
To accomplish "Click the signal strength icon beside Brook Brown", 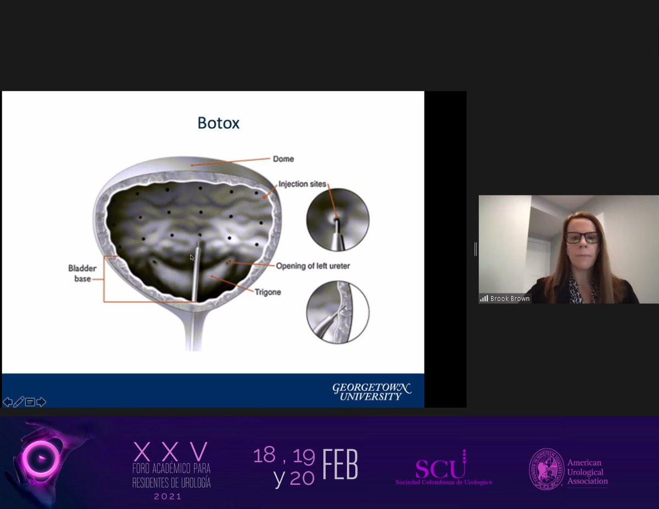I will tap(484, 298).
